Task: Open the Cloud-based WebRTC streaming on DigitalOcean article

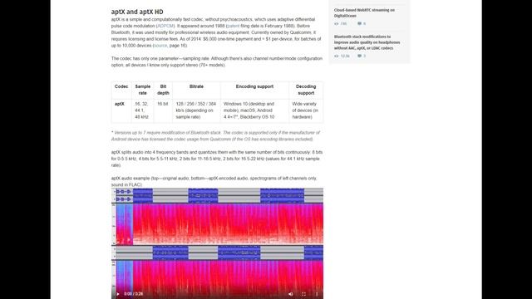Action: (364, 13)
